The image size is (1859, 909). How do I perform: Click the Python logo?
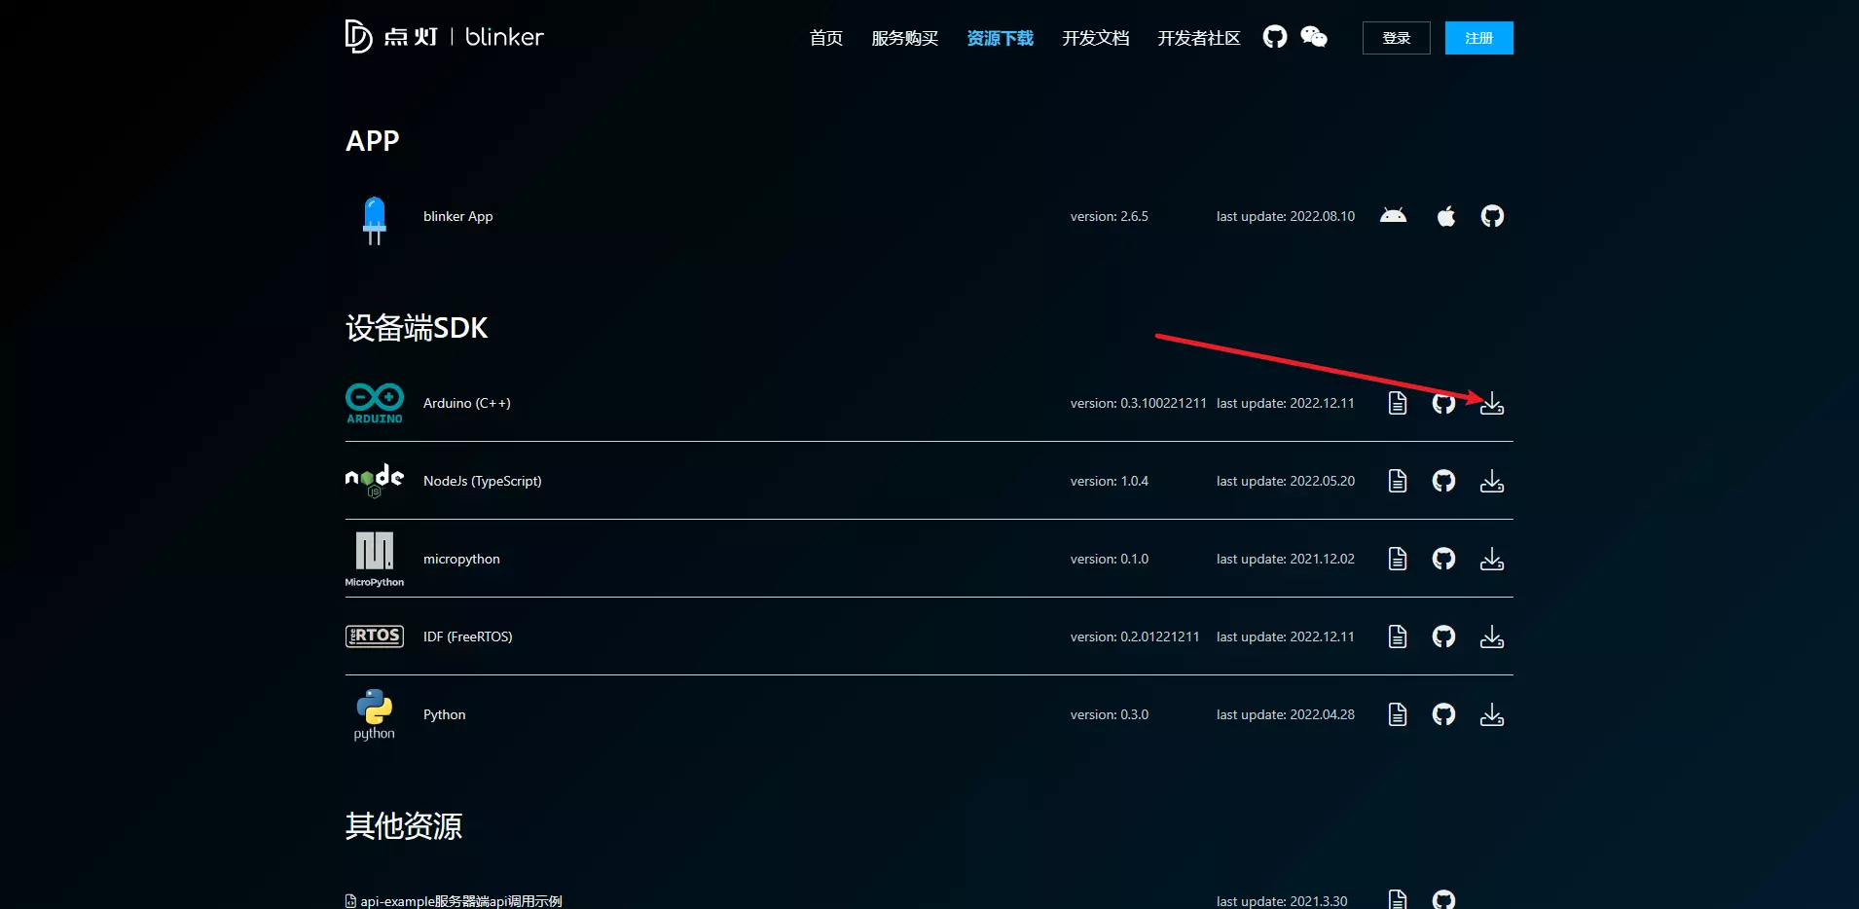point(375,714)
